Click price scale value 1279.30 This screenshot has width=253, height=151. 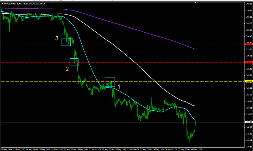(x=249, y=50)
